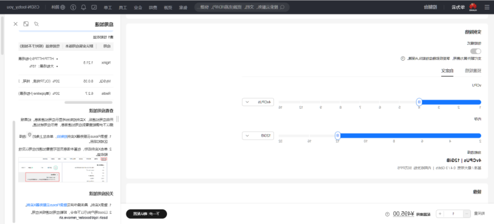The width and height of the screenshot is (494, 224).
Task: Click the purchase quantity input field
Action: coord(453,214)
